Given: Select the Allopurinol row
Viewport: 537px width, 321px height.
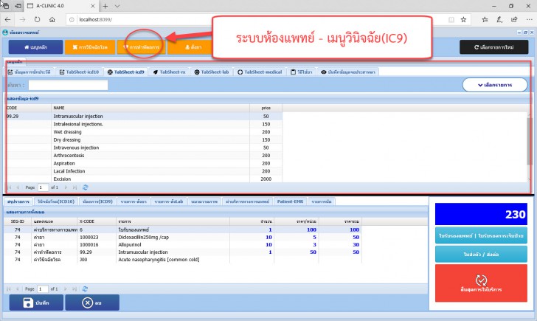Looking at the screenshot, I should point(183,244).
